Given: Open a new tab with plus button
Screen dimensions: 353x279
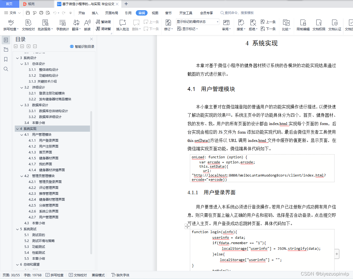Looking at the screenshot, I should point(126,4).
